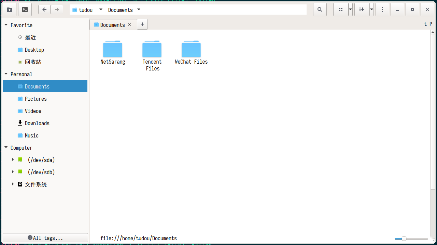Adjust the zoom slider at bottom right

(x=404, y=239)
